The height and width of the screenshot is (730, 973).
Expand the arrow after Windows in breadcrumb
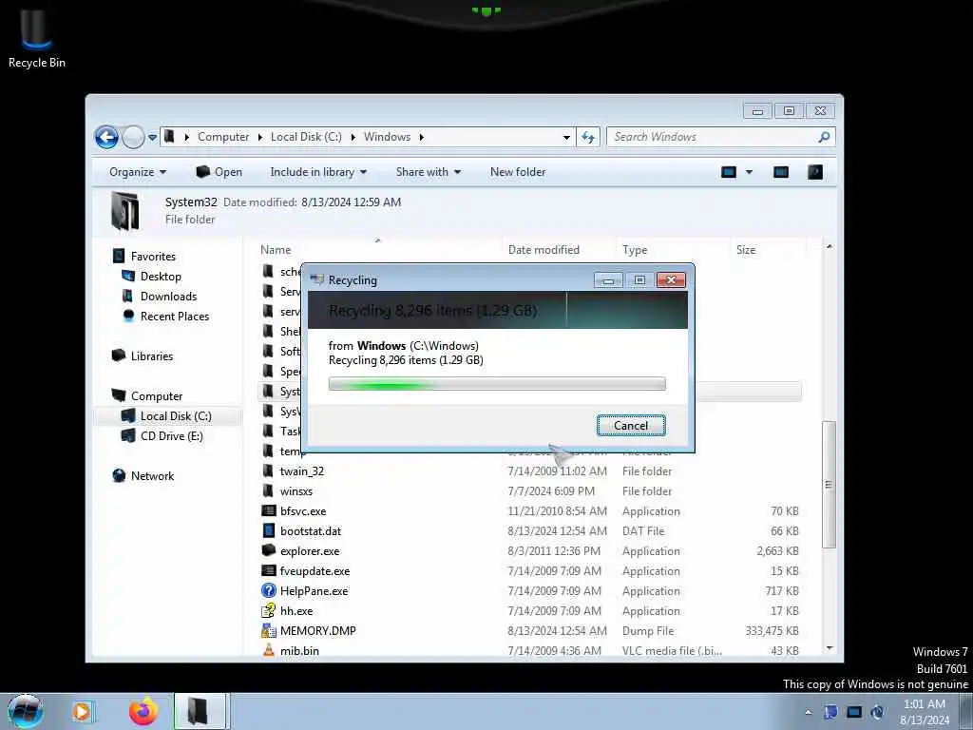[x=421, y=137]
